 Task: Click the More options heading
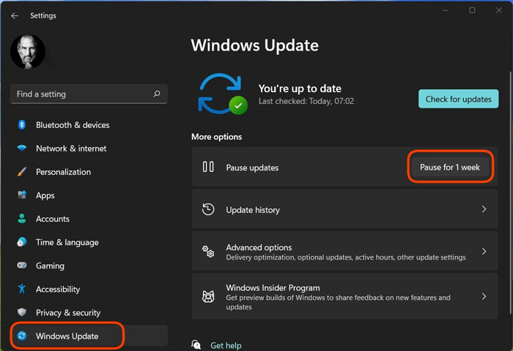point(217,137)
